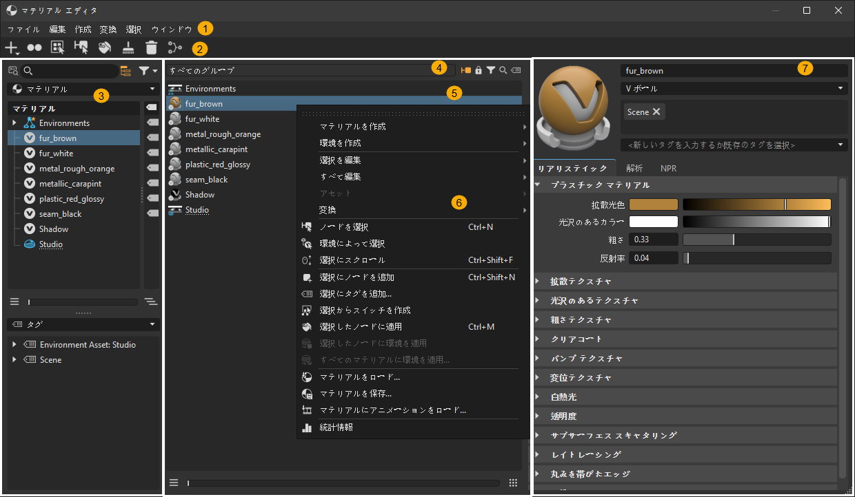Image resolution: width=855 pixels, height=497 pixels.
Task: Click the magnifier icon in group toolbar
Action: pos(503,70)
